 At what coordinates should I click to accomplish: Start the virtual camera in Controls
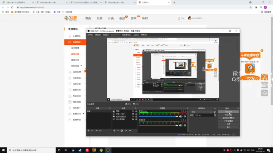[228, 118]
